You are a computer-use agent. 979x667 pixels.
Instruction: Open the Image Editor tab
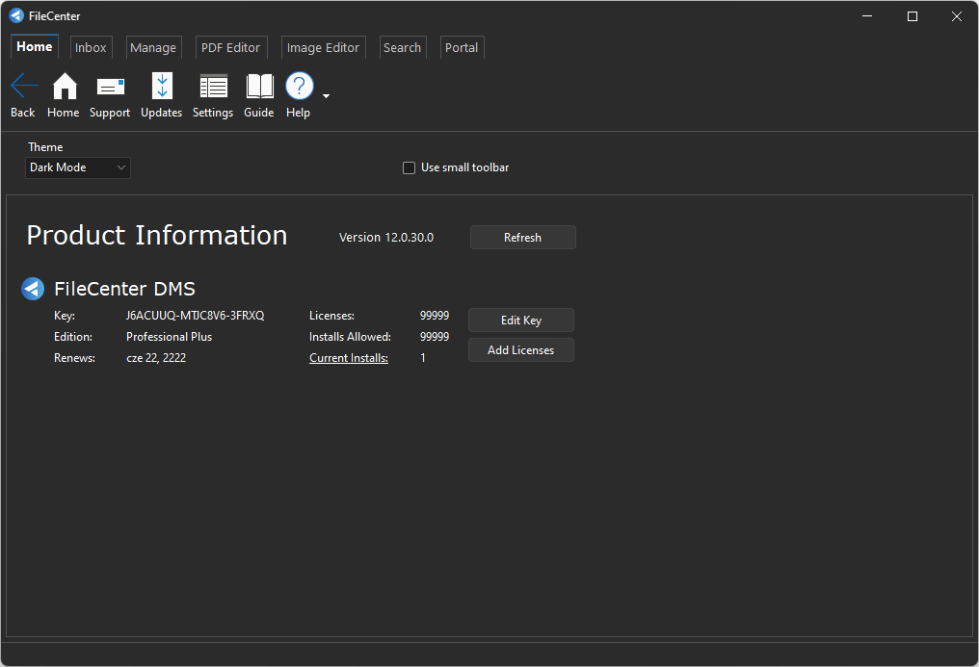(x=323, y=47)
